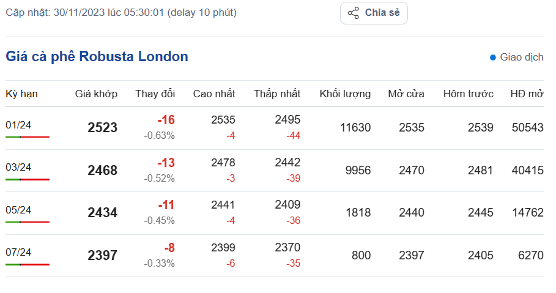This screenshot has width=556, height=293.
Task: Click the Thay đổi column header
Action: 155,94
